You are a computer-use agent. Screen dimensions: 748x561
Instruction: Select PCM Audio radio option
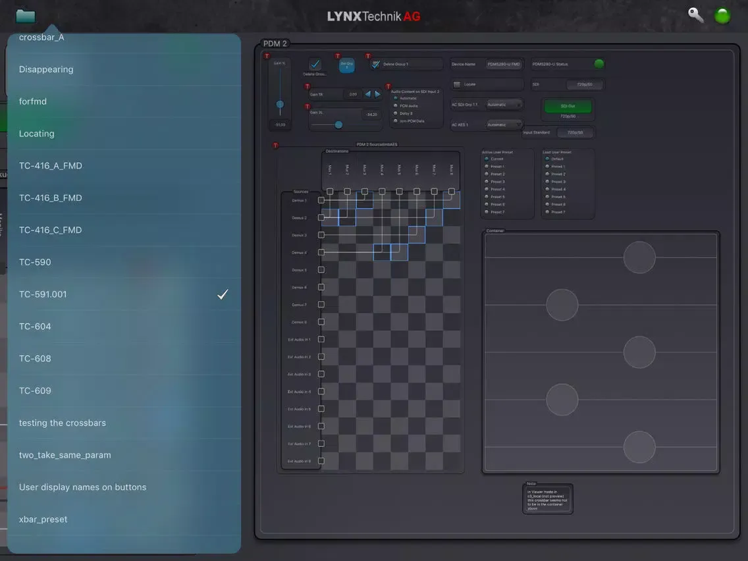click(x=396, y=106)
